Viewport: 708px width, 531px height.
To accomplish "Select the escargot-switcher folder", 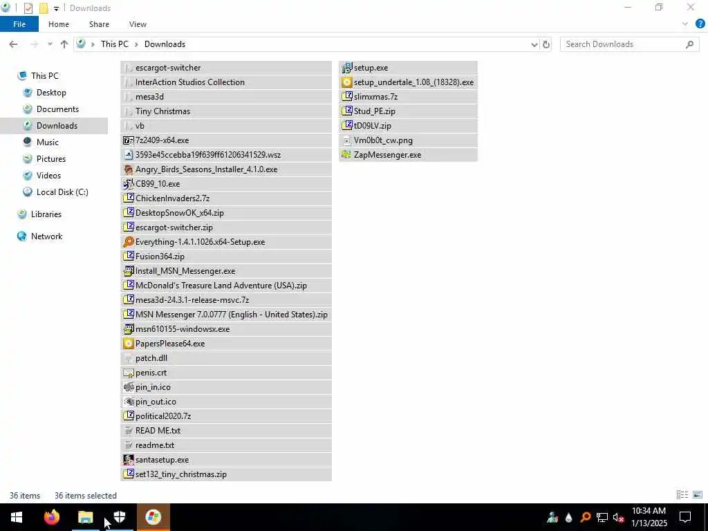I will point(226,68).
